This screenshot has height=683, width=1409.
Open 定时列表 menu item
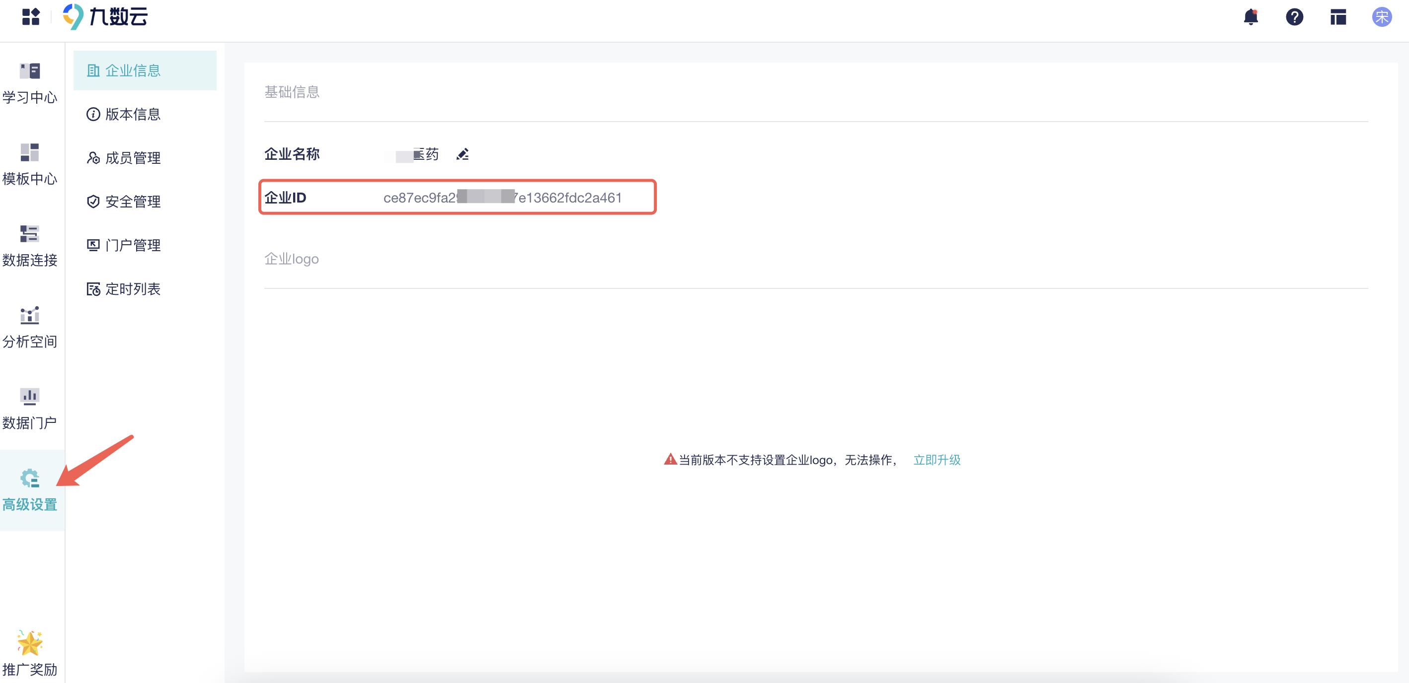[x=133, y=289]
